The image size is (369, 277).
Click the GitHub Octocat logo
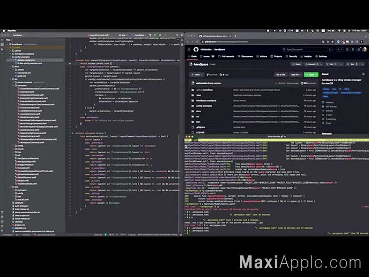(x=196, y=50)
